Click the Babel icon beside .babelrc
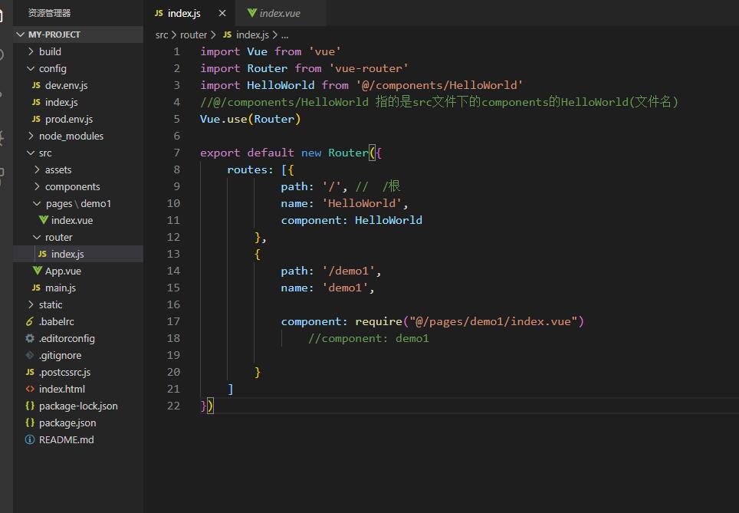This screenshot has width=739, height=513. (30, 321)
